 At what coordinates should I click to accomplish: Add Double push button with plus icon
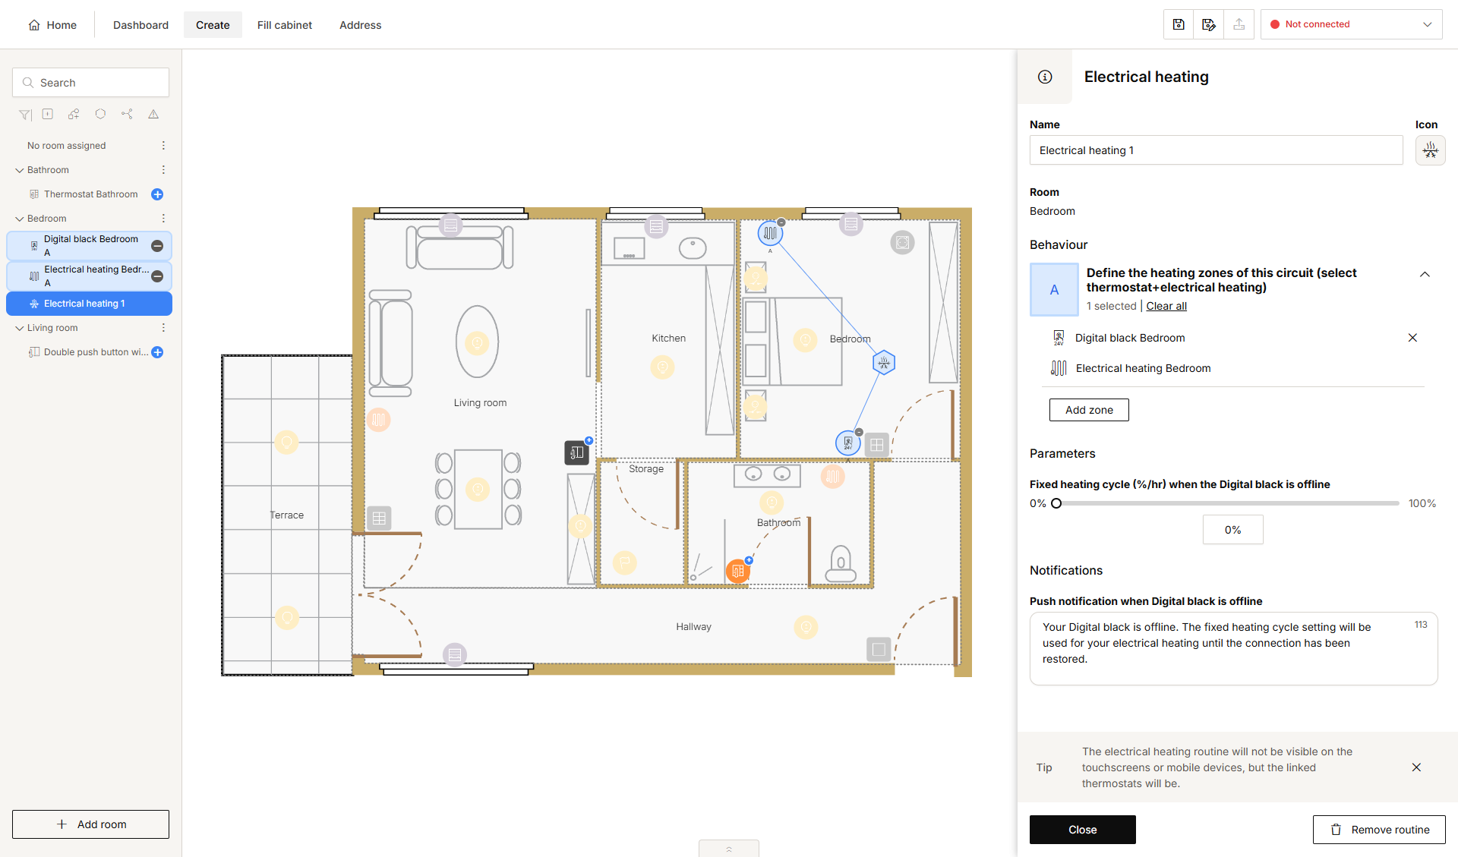(x=157, y=352)
